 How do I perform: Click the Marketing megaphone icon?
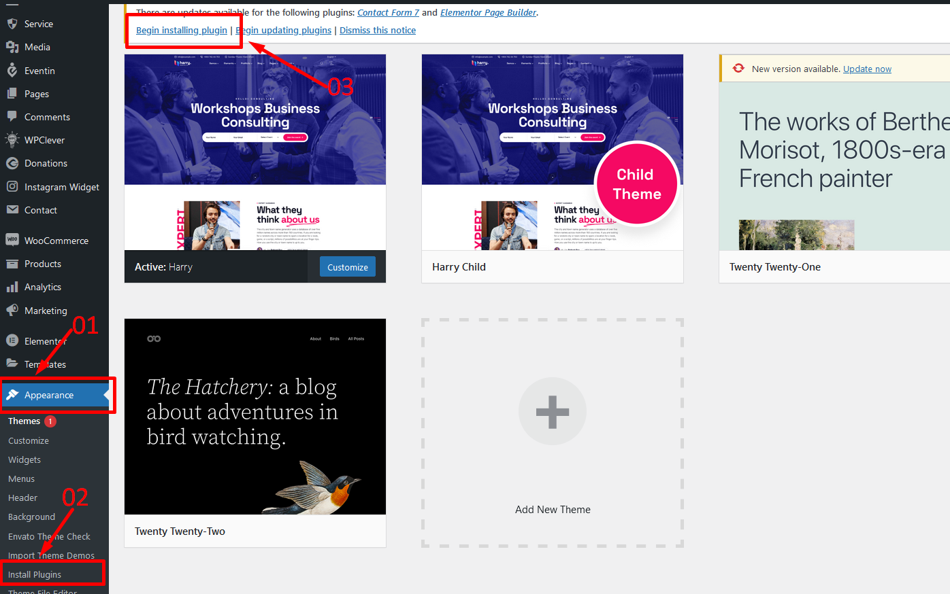(12, 310)
